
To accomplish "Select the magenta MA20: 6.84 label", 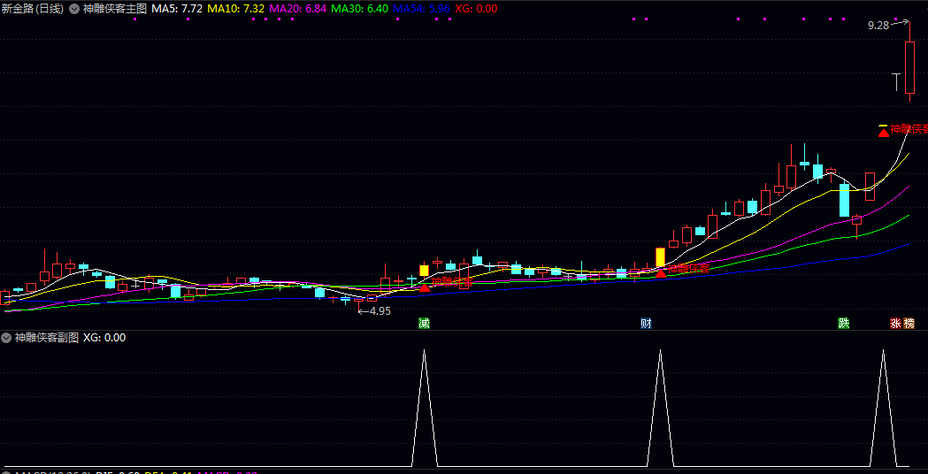I will (297, 9).
